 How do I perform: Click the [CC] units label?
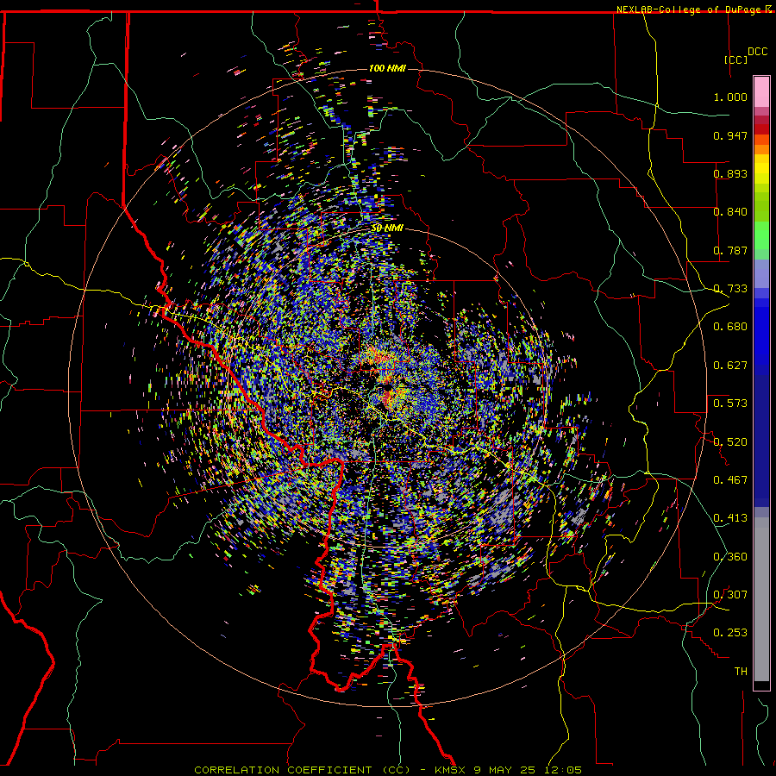(736, 59)
